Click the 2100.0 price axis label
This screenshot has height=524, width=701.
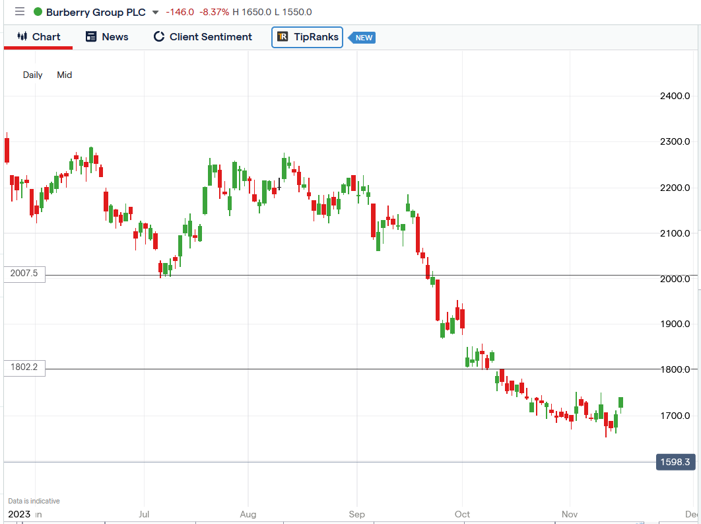point(675,233)
